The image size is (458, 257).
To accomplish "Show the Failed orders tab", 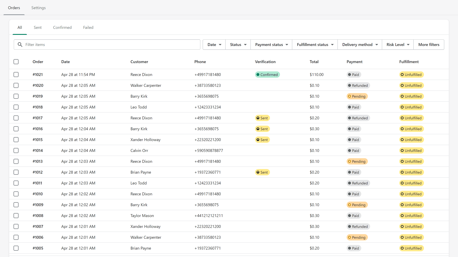I will (88, 27).
